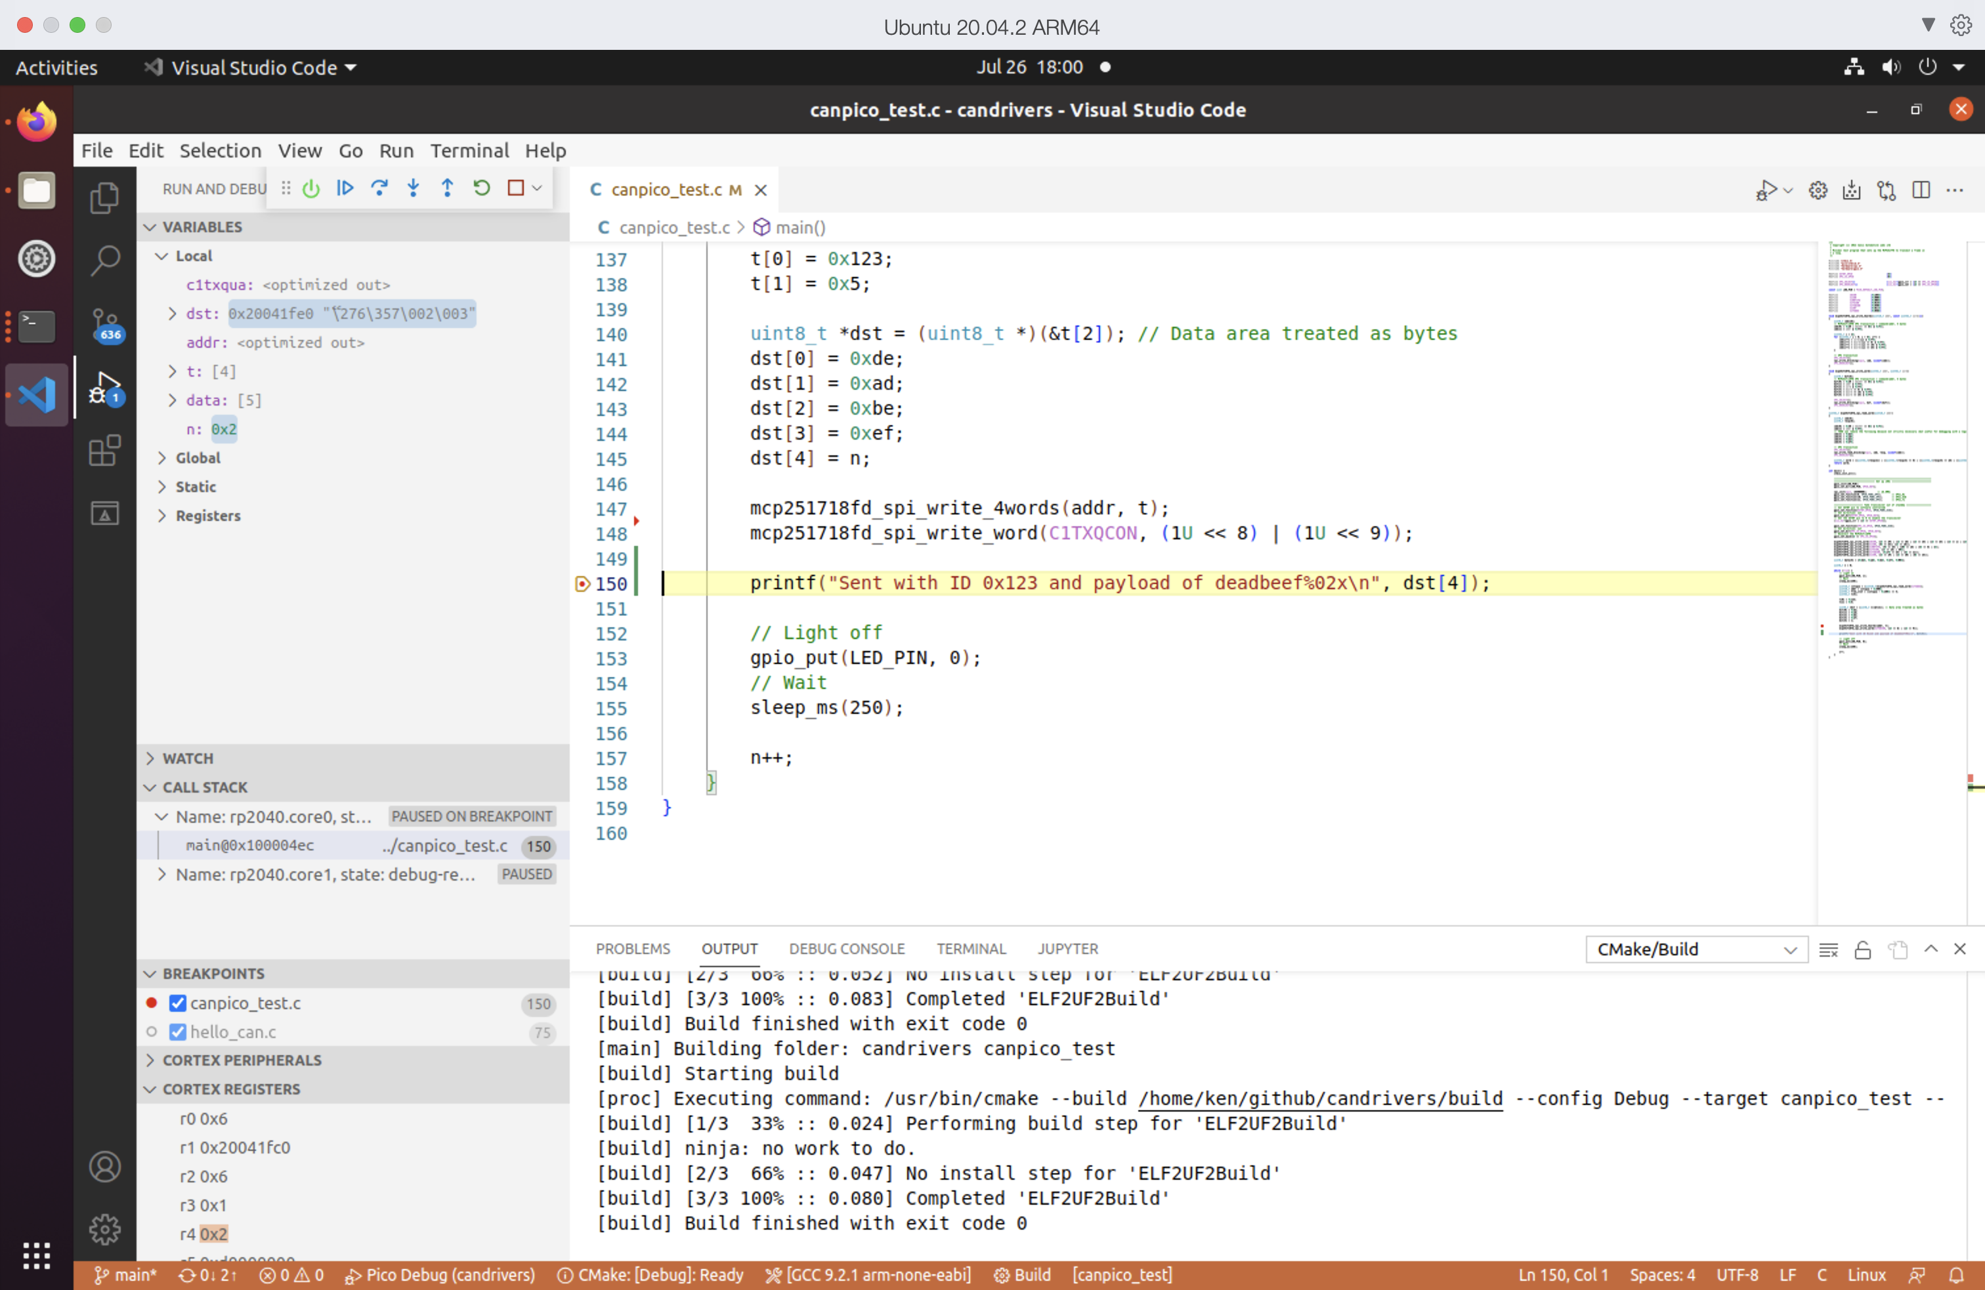Toggle canpico_test.c breakpoint checkbox
Screen dimensions: 1985x1290
pos(178,1003)
